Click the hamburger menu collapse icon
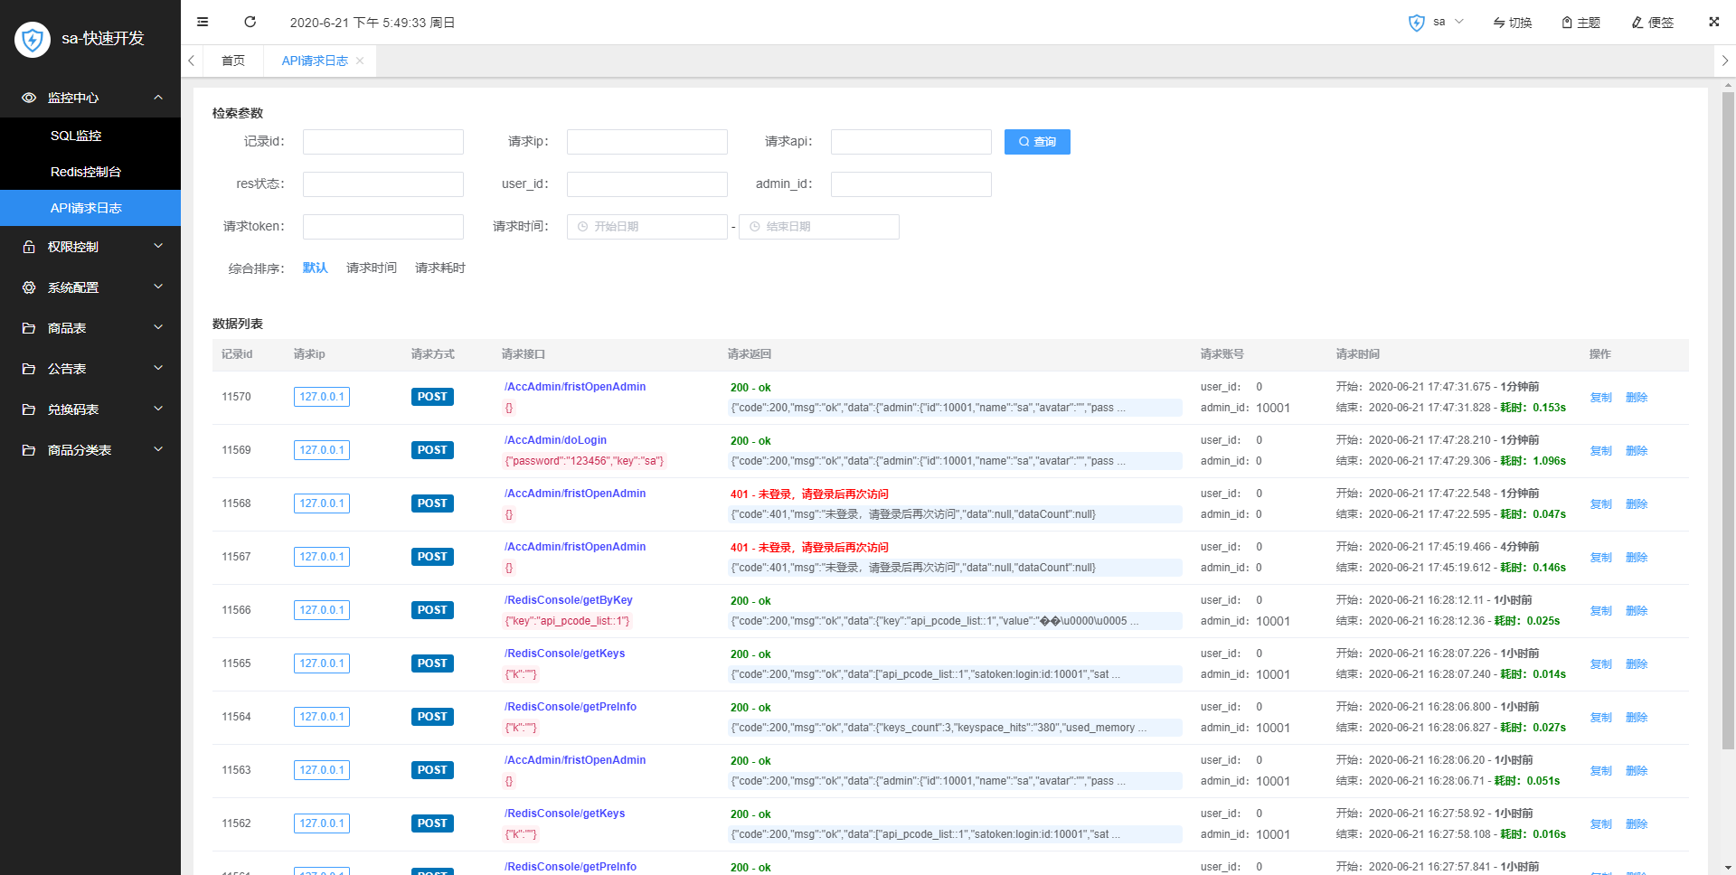This screenshot has height=875, width=1736. click(x=203, y=22)
